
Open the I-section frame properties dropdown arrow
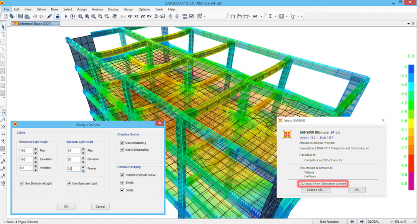tap(276, 16)
